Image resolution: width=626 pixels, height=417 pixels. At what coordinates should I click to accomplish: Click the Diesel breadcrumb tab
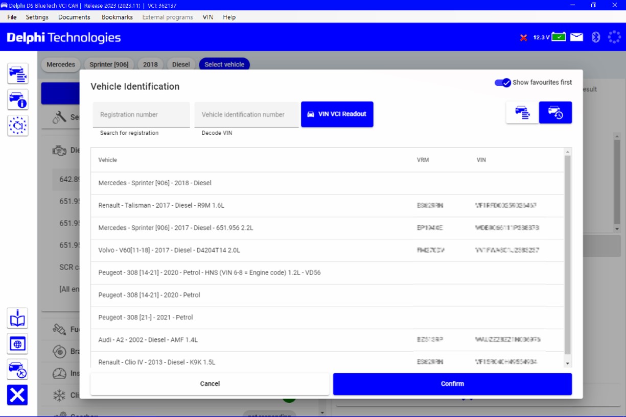pyautogui.click(x=181, y=64)
